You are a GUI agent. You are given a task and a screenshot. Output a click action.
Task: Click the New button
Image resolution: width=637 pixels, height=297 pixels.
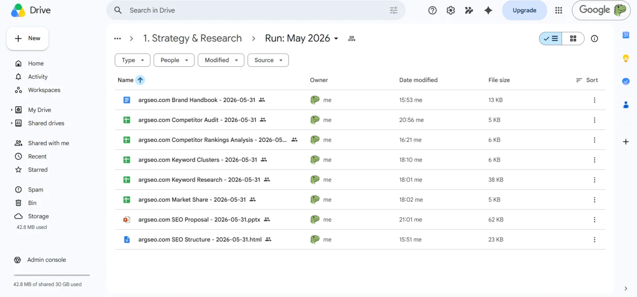(27, 39)
